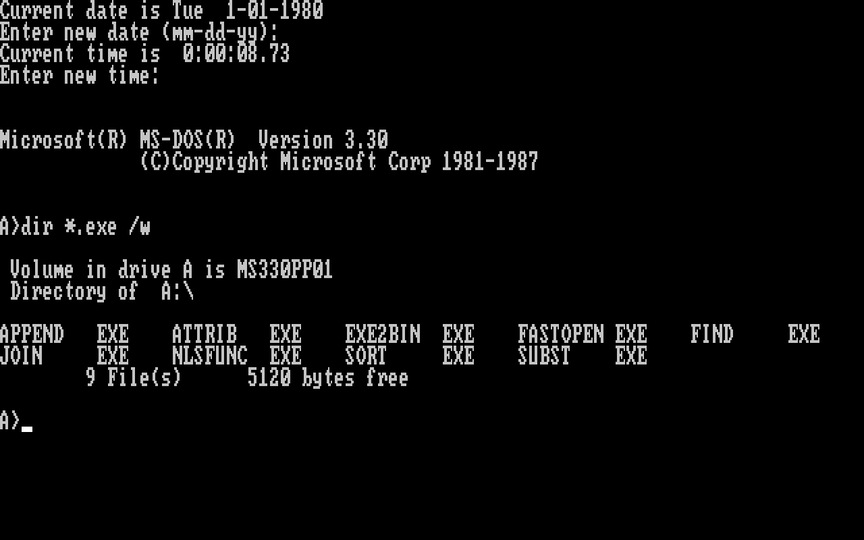Select the SORT file entry
864x540 pixels.
coord(367,356)
